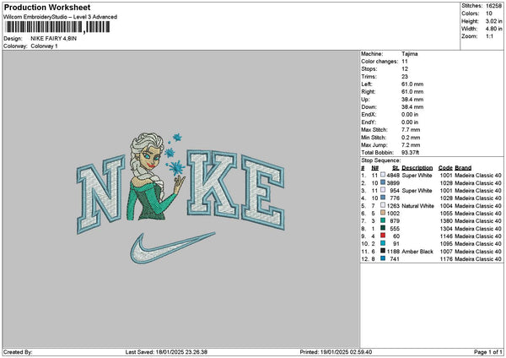The width and height of the screenshot is (506, 358).
Task: Click the embroidered letter N in the preview
Action: tap(100, 194)
